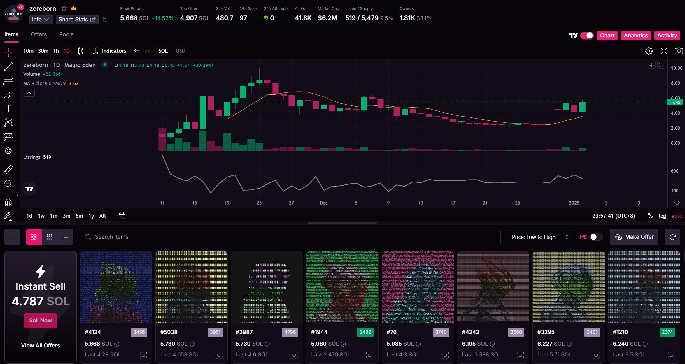Switch to list view
This screenshot has width=685, height=364.
pyautogui.click(x=65, y=237)
